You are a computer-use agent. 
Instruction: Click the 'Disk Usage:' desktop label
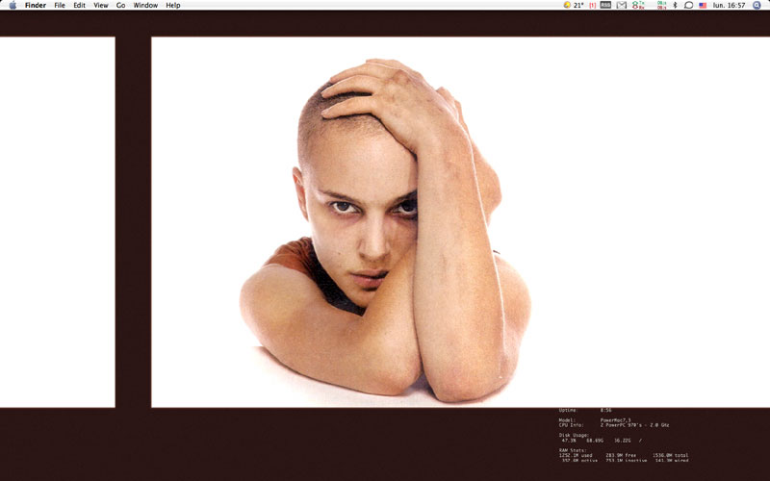pos(574,436)
